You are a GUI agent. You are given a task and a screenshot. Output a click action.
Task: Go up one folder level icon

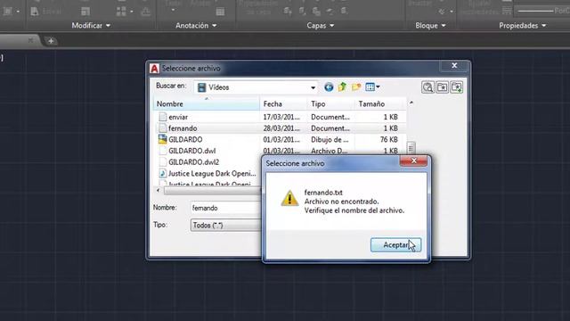coord(342,87)
